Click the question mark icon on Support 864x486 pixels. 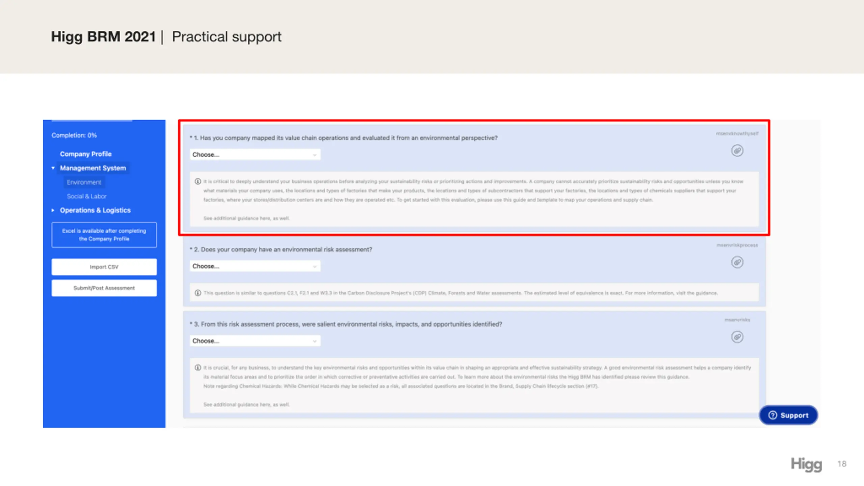point(773,415)
